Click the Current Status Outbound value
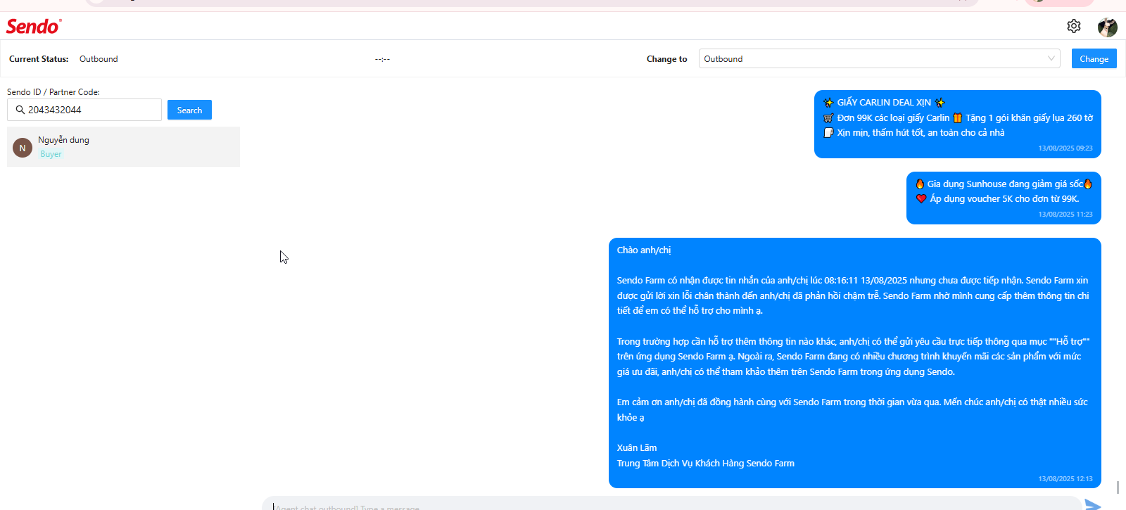The width and height of the screenshot is (1126, 510). click(x=99, y=59)
